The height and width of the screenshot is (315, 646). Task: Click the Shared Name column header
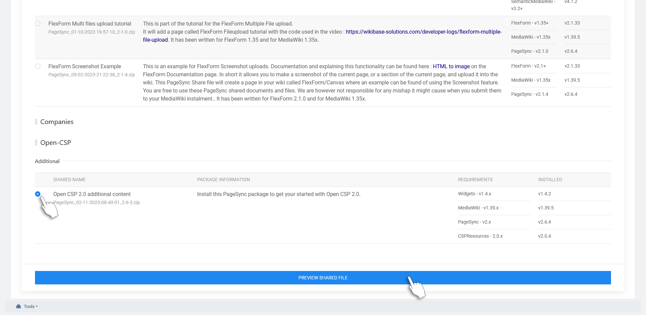(x=69, y=180)
